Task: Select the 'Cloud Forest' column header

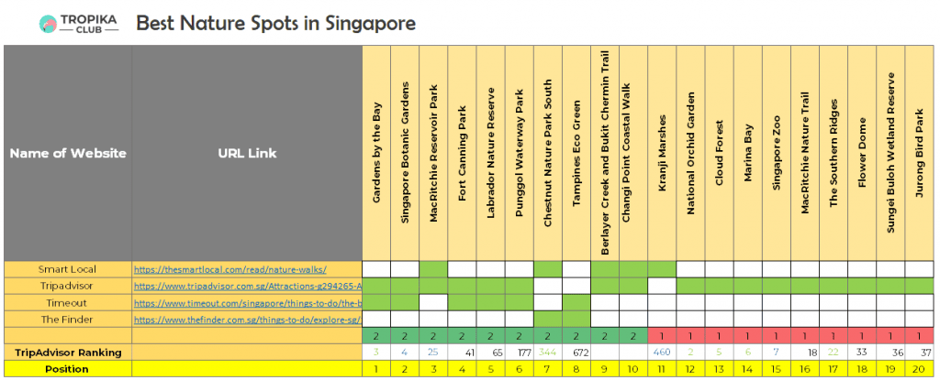Action: [720, 153]
